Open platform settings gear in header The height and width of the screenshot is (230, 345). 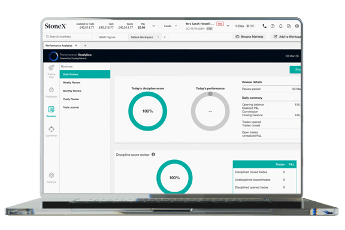(x=297, y=26)
